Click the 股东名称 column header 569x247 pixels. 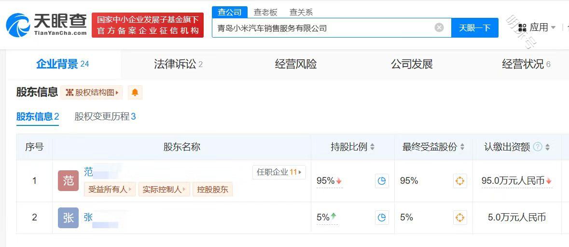181,147
